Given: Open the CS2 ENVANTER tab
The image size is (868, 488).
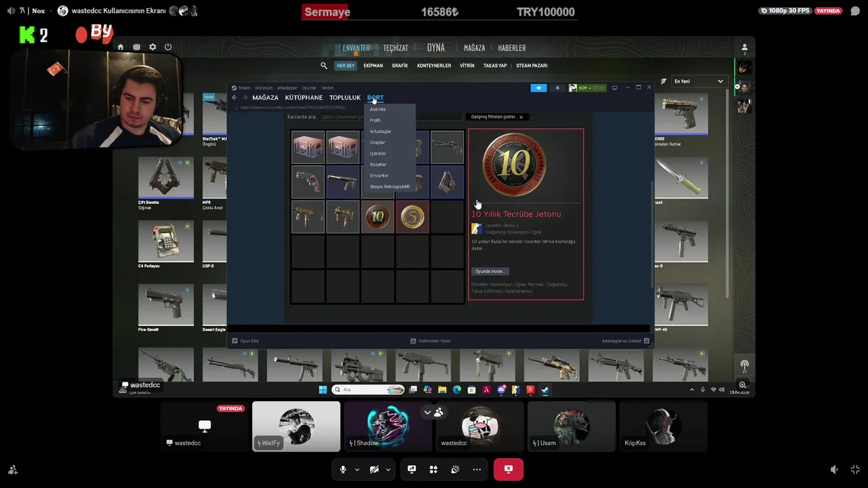Looking at the screenshot, I should pos(356,48).
